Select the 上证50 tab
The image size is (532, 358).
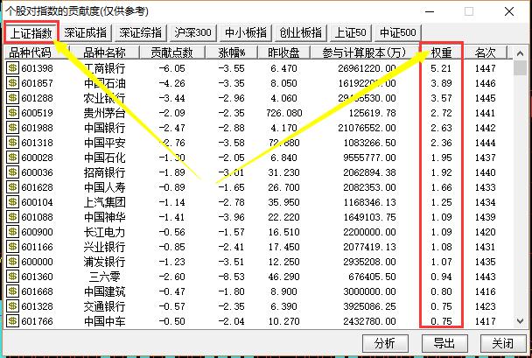(x=351, y=33)
